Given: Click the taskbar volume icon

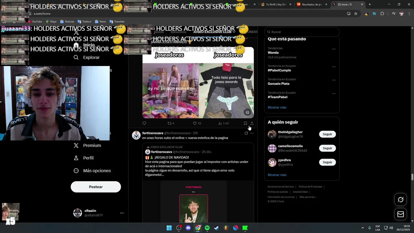Looking at the screenshot, I should (x=391, y=228).
